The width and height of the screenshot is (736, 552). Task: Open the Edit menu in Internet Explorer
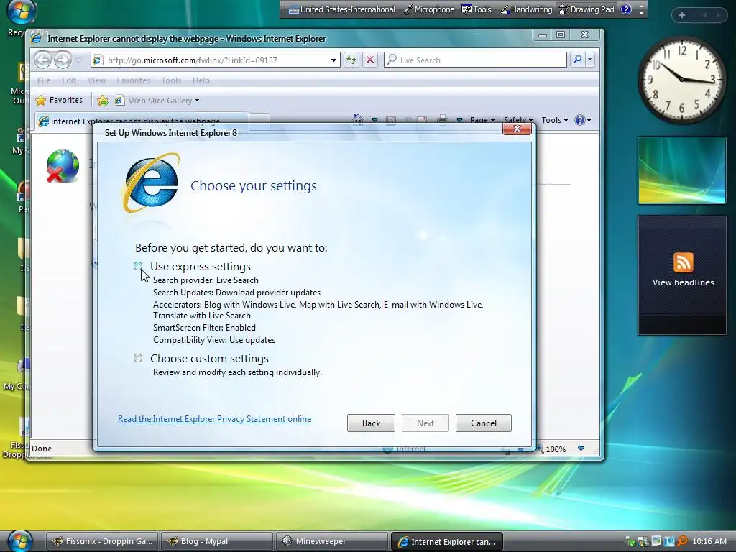pos(68,80)
